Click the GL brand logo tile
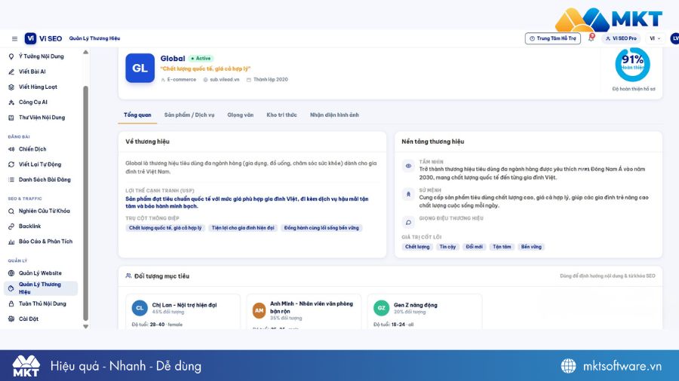Screen dimensions: 679x381 (140, 68)
